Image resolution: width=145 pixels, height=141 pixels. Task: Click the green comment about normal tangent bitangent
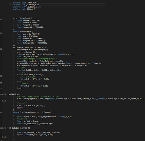pyautogui.click(x=37, y=59)
